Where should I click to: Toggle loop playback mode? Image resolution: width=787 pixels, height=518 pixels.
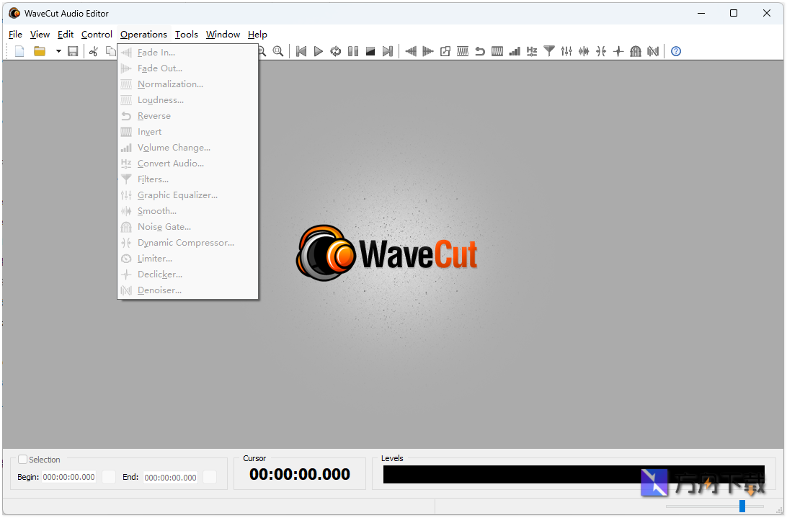(x=336, y=51)
